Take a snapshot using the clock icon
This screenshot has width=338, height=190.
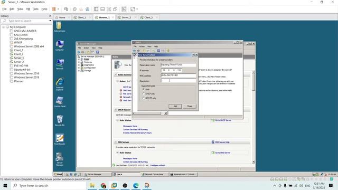(74, 9)
